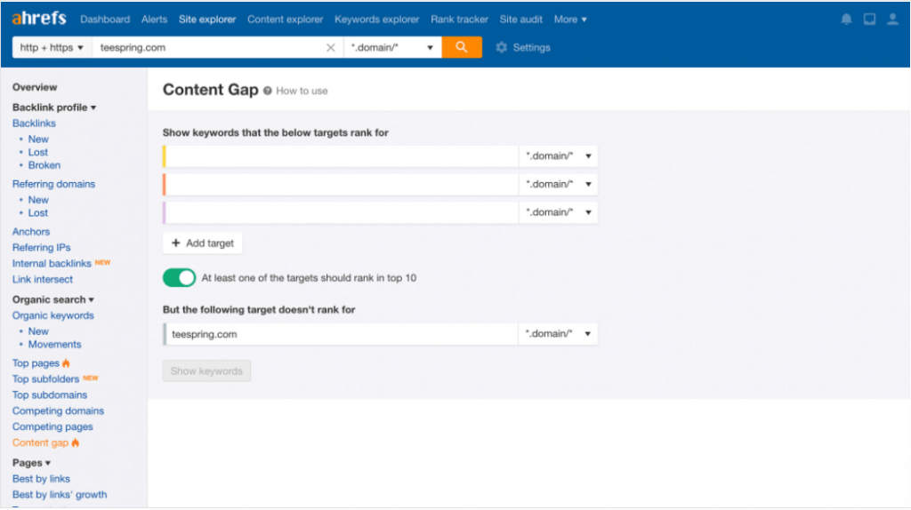Screen dimensions: 911x510
Task: Open the Alerts menu
Action: (x=154, y=20)
